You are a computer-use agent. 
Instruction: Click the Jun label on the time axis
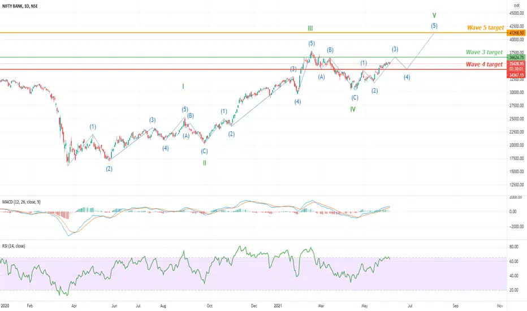click(x=114, y=306)
